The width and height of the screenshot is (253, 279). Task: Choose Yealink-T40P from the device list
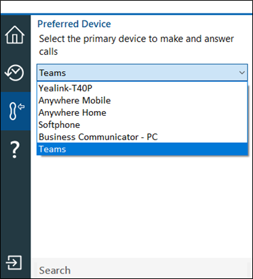142,88
